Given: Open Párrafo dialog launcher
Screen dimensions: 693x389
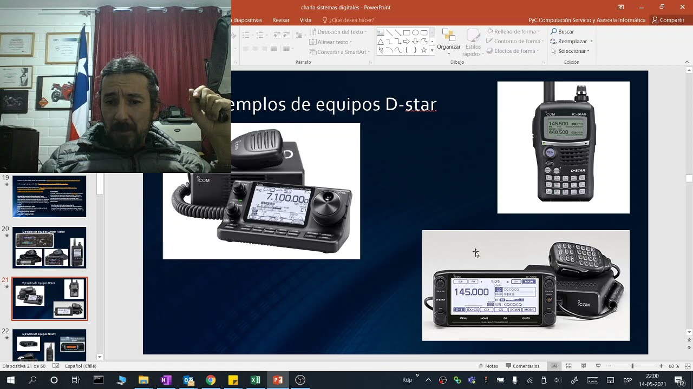Looking at the screenshot, I should (370, 62).
